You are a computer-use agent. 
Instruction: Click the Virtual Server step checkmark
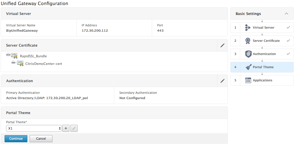(x=288, y=27)
